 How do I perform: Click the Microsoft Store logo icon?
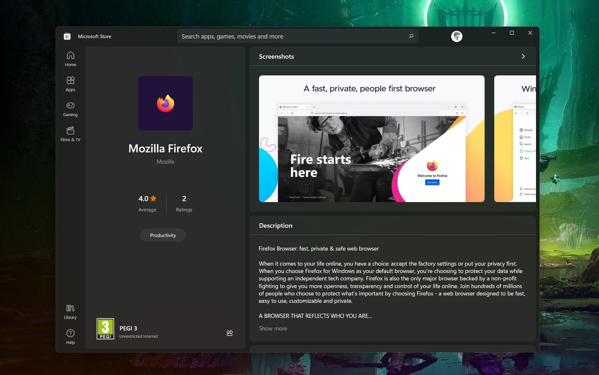[x=67, y=36]
